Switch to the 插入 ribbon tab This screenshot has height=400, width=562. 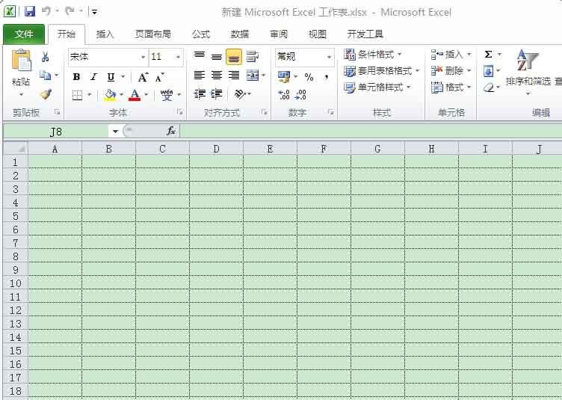[105, 34]
